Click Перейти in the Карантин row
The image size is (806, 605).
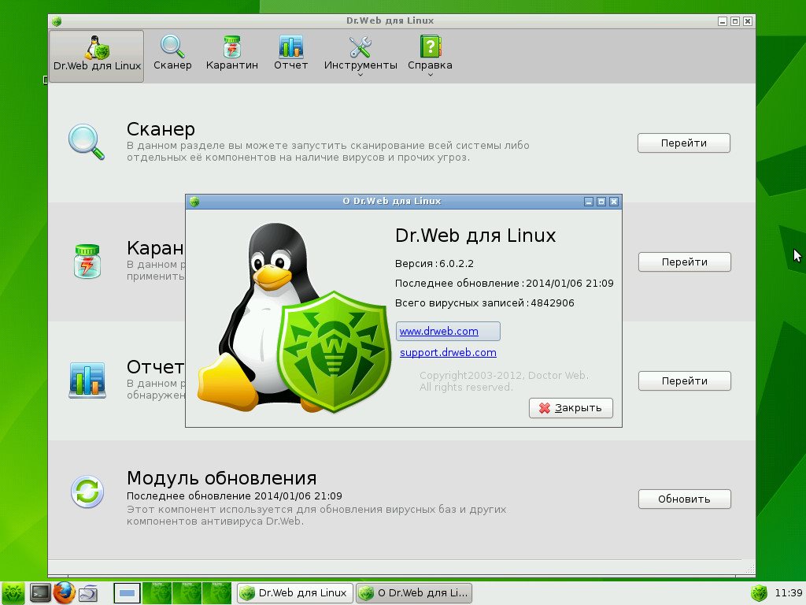(x=684, y=262)
